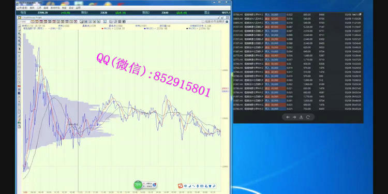
Task: Click the download icon in the viewer toolbar
Action: point(301,117)
